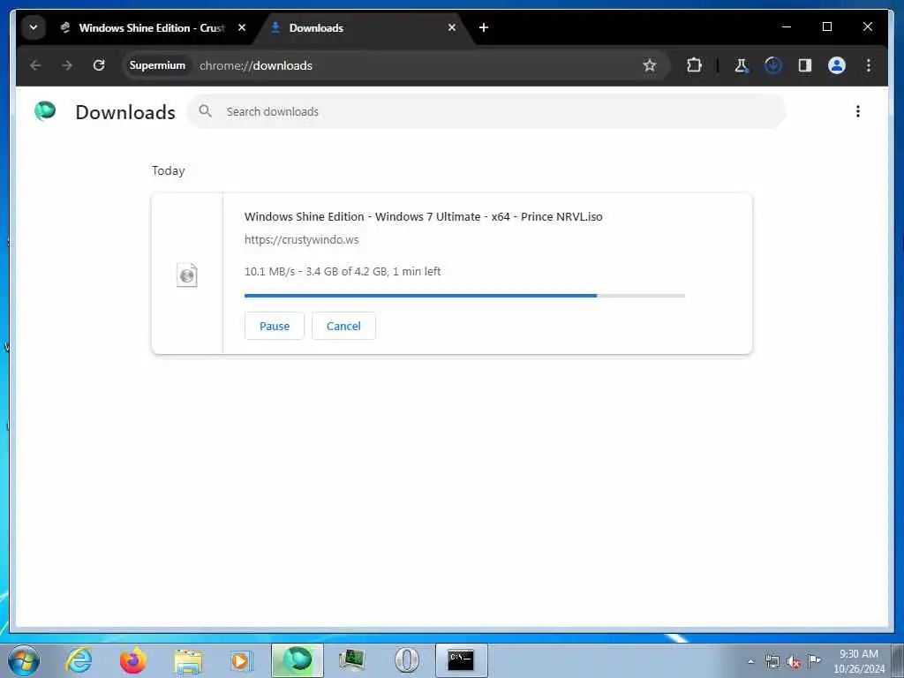Click the ISO file type icon
904x678 pixels.
(x=187, y=275)
